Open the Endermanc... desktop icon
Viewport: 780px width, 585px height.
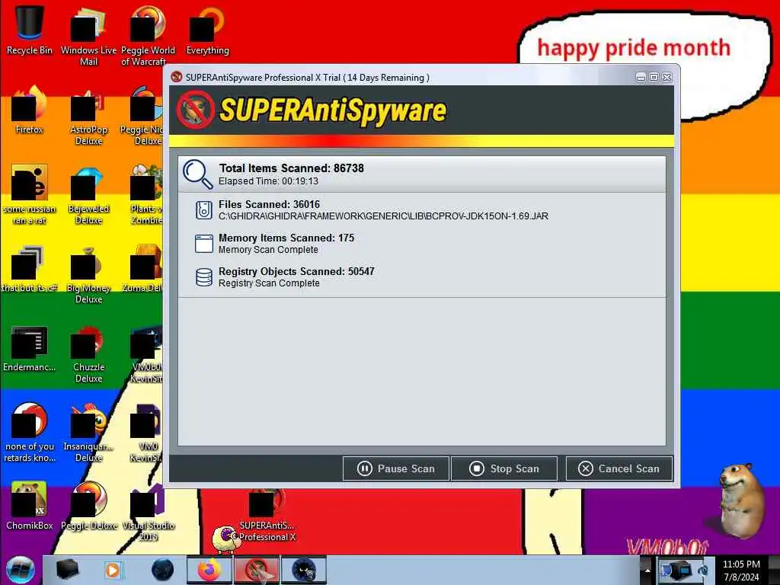(x=30, y=349)
